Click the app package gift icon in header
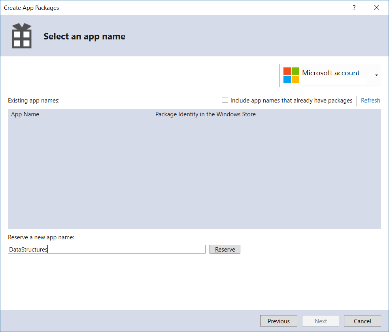Screen dimensions: 389x332 [21, 35]
